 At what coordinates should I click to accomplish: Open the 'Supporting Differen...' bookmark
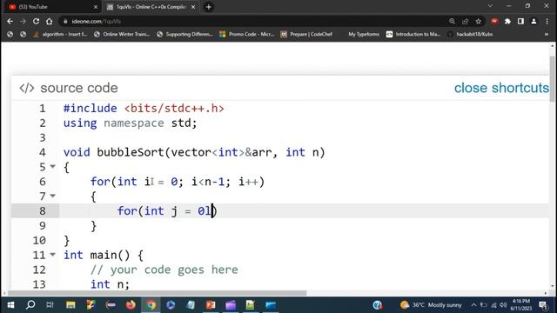coord(185,35)
